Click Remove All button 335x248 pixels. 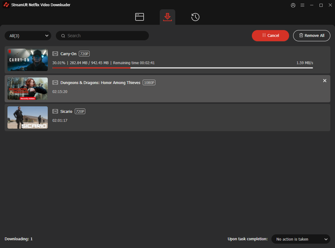point(311,35)
